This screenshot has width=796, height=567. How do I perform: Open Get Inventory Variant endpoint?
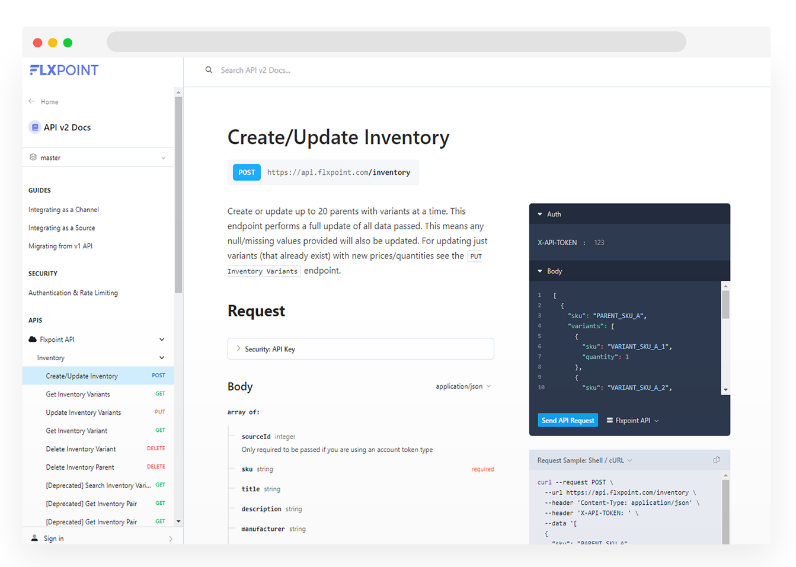pos(98,431)
